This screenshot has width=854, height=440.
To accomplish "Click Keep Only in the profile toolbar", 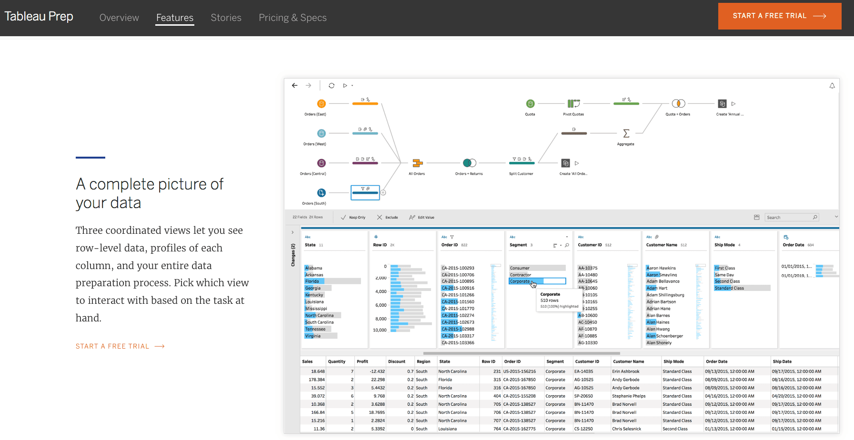I will click(x=353, y=218).
